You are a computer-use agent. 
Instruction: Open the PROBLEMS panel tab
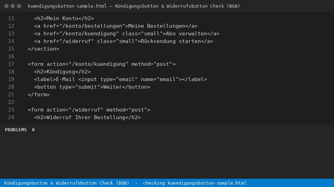pyautogui.click(x=16, y=130)
